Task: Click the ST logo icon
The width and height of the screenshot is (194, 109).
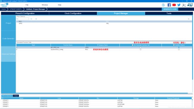Action: click(x=190, y=5)
